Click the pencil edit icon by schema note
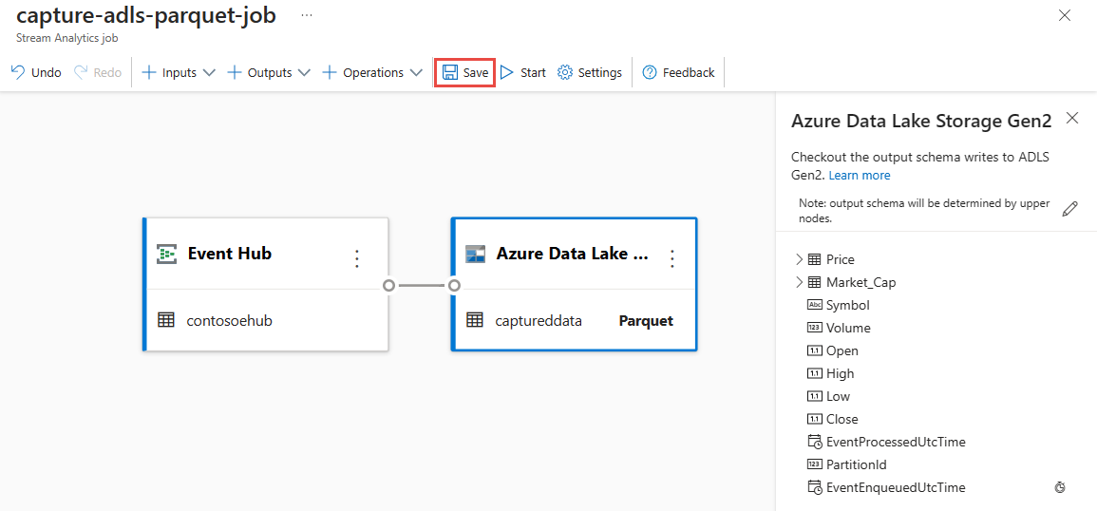This screenshot has width=1097, height=511. [x=1069, y=209]
